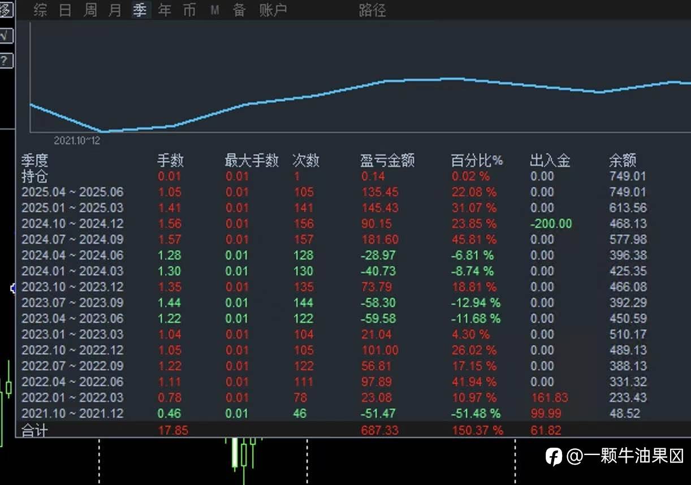Open the 备 notes tab
Screen dimensions: 691x485
pos(239,10)
